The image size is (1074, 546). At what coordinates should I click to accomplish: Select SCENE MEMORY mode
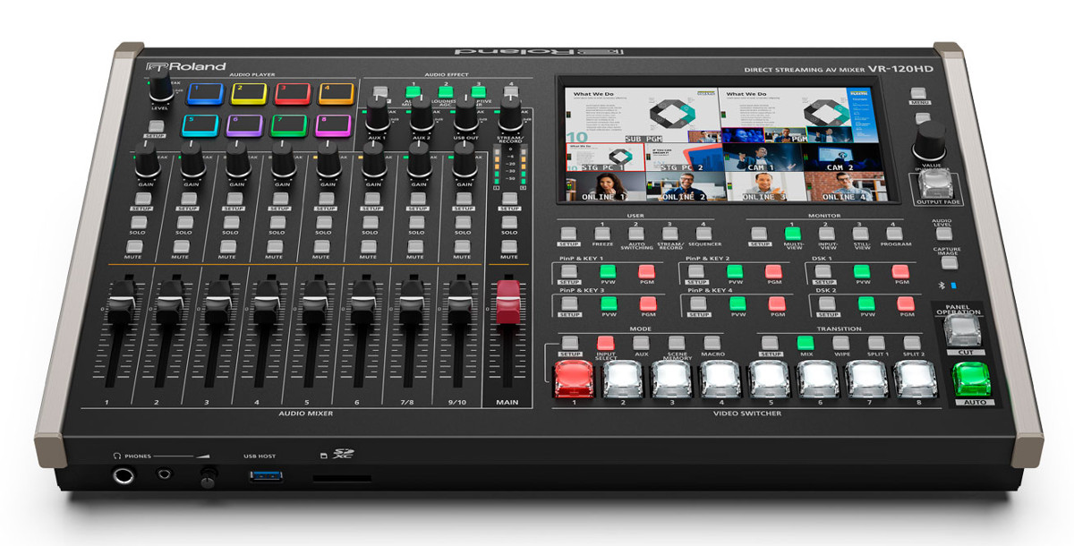click(677, 343)
